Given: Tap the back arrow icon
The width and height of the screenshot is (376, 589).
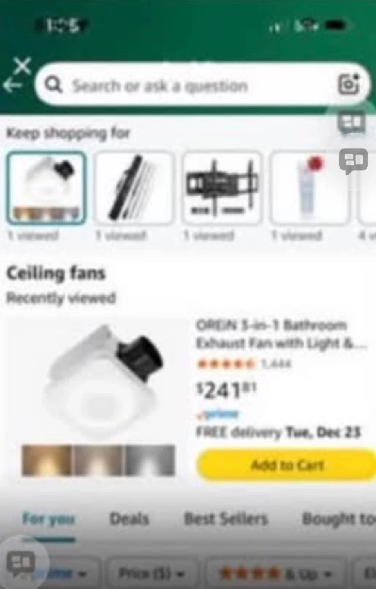Looking at the screenshot, I should [x=12, y=85].
